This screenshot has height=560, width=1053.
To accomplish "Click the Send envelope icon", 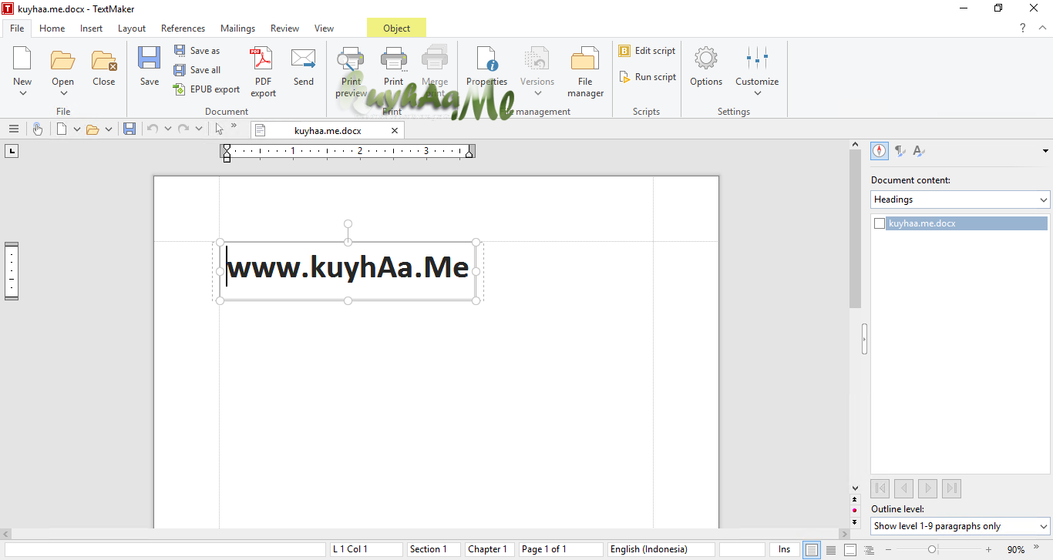I will pos(304,66).
